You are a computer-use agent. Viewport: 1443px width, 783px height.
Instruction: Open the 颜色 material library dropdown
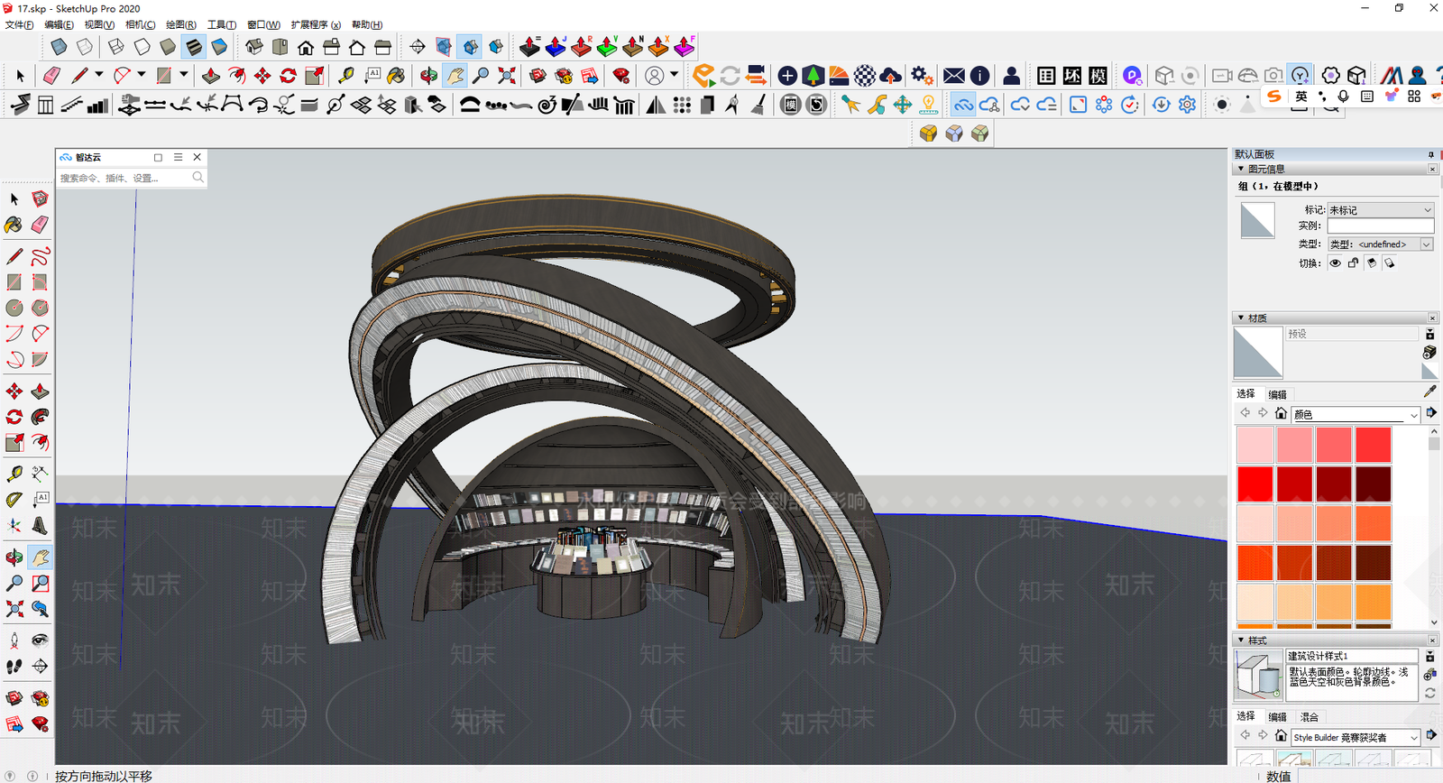(1356, 414)
